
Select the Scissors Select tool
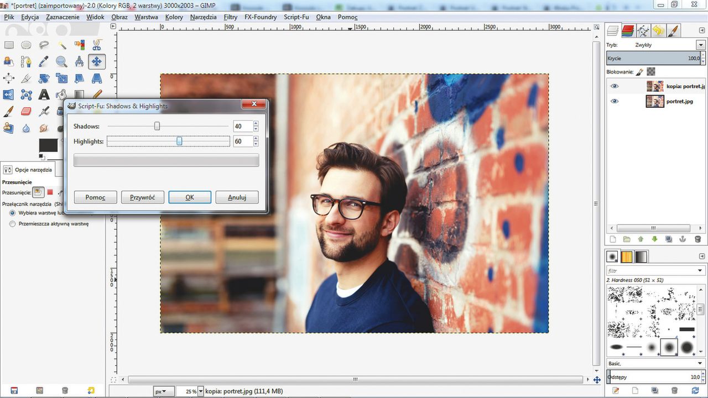point(97,45)
